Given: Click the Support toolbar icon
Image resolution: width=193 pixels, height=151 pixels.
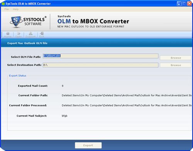Looking at the screenshot, I should point(30,35).
